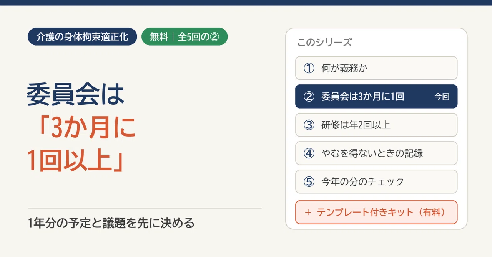Screen dimensions: 492x257
Task: Open the 何が義務か series item
Action: point(376,68)
